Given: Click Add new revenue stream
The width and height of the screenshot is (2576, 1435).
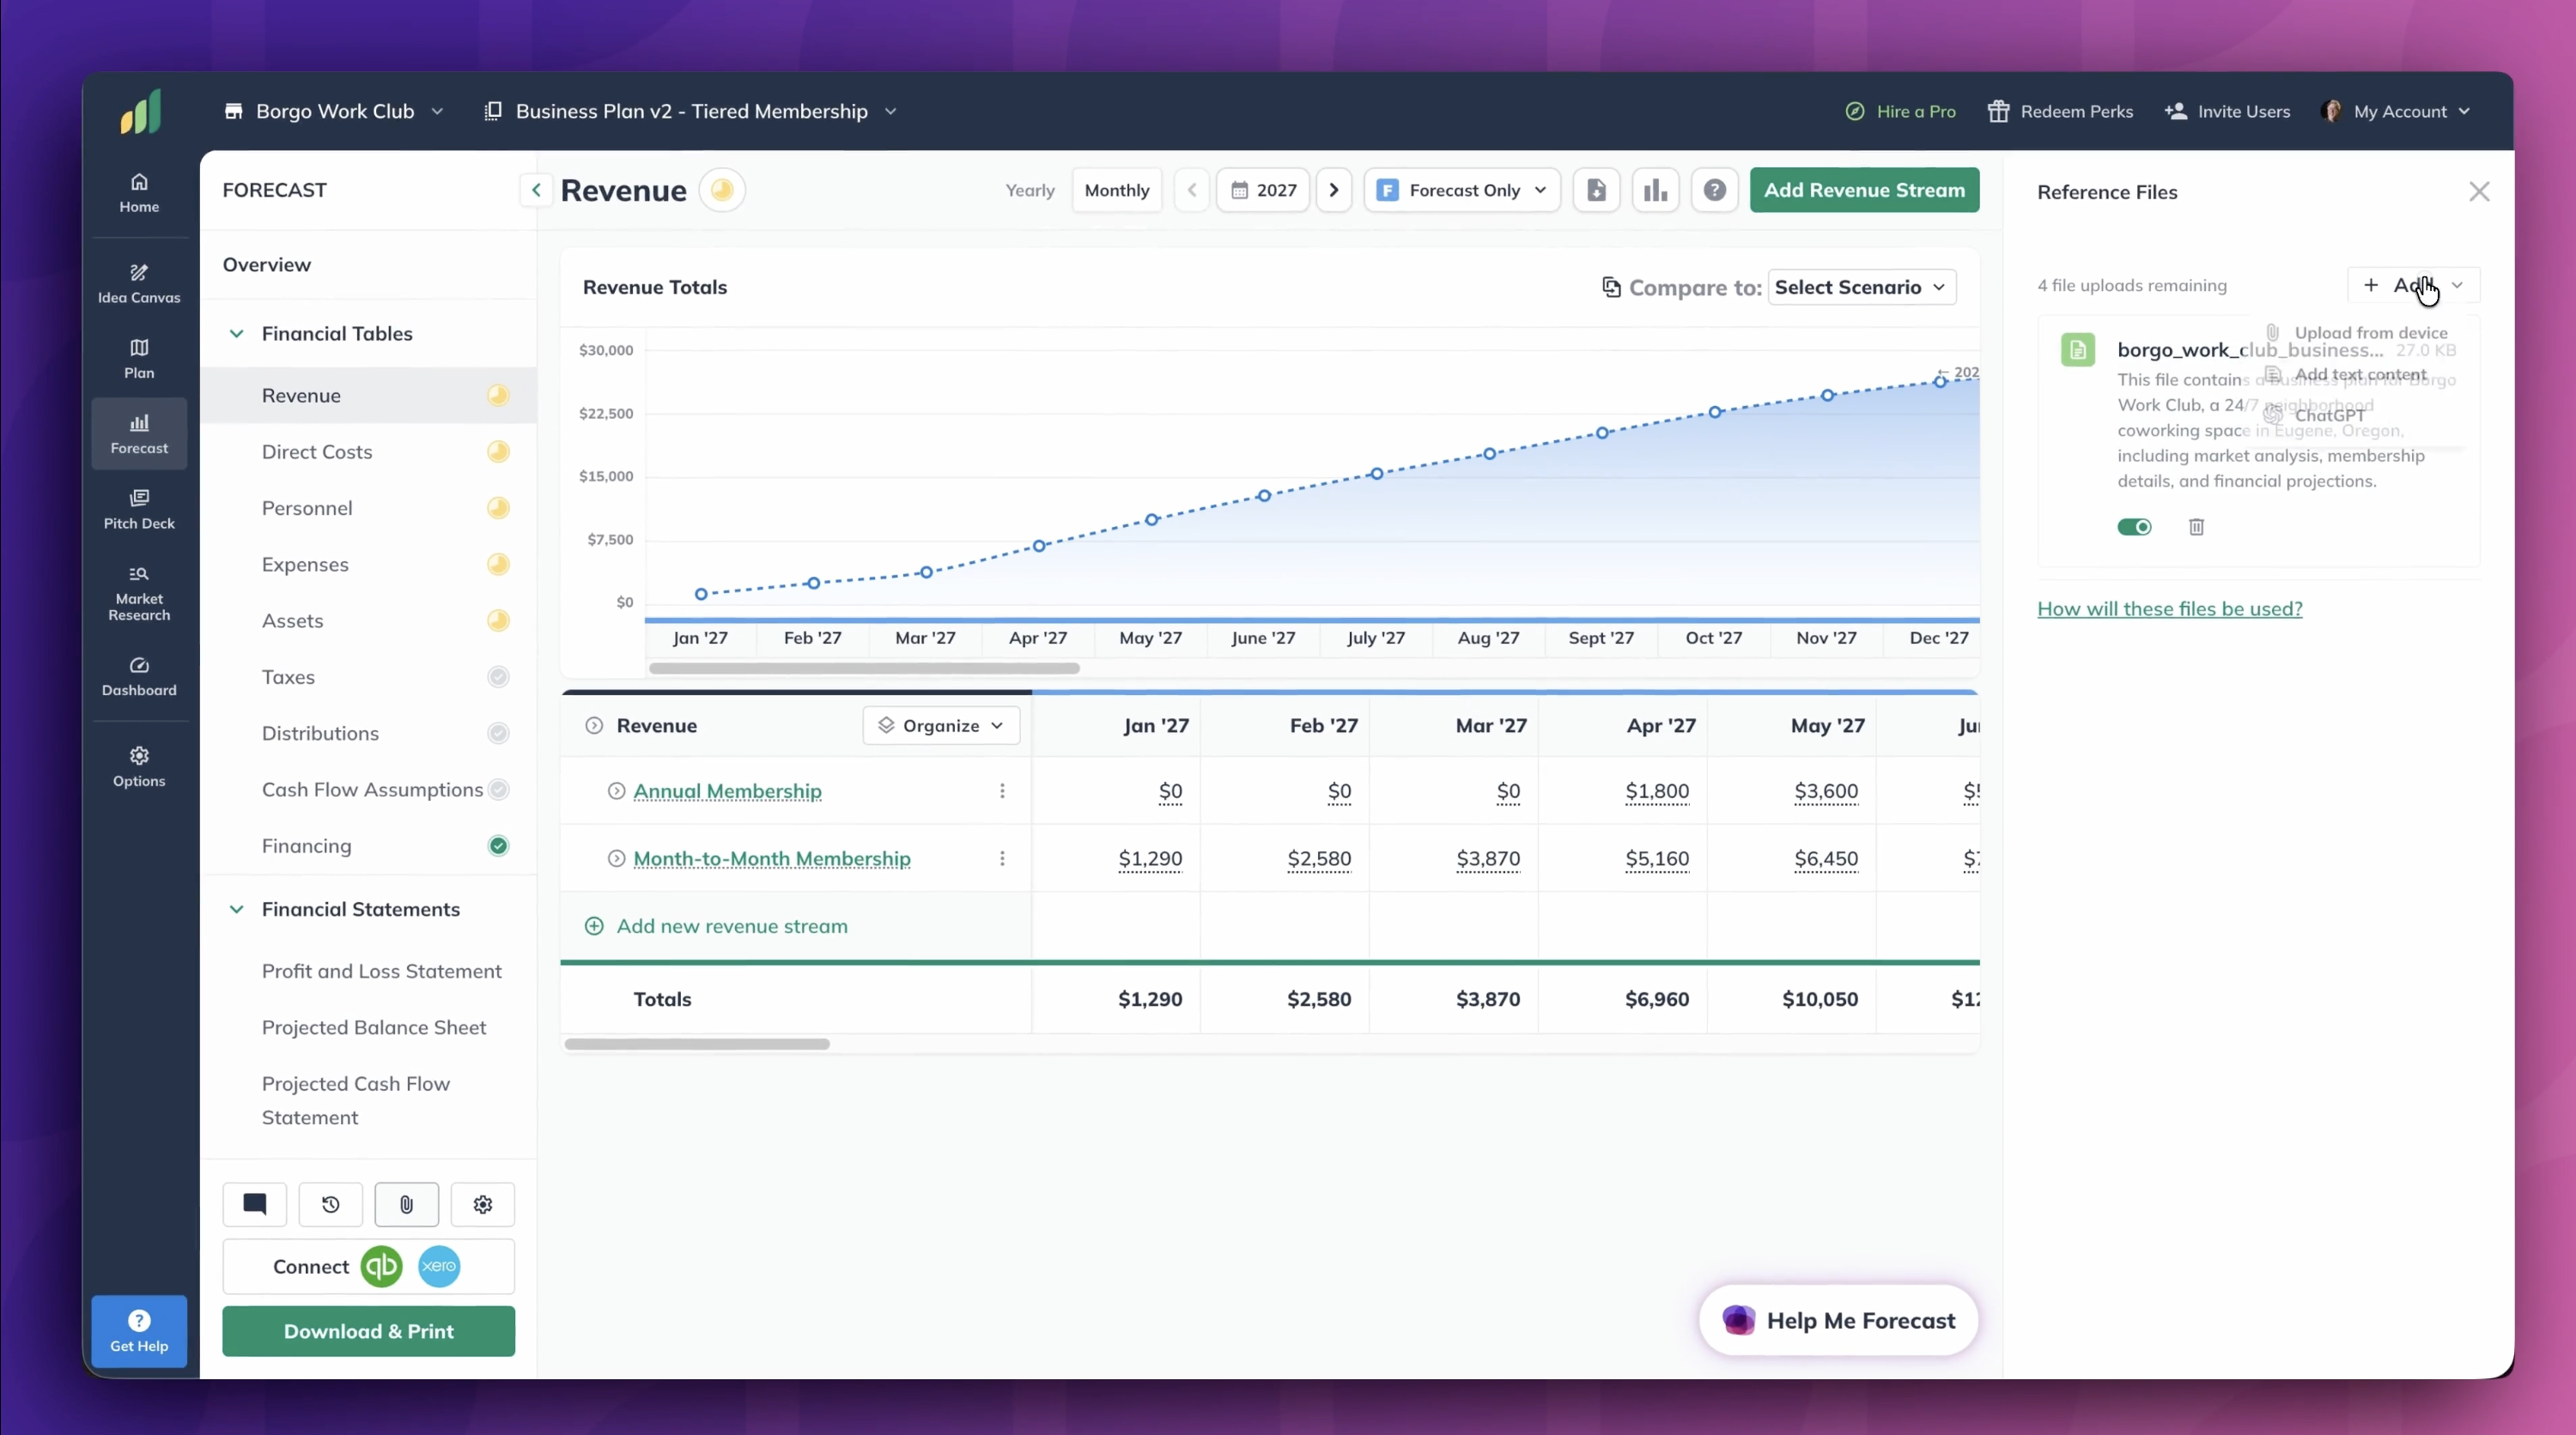Looking at the screenshot, I should pyautogui.click(x=717, y=926).
